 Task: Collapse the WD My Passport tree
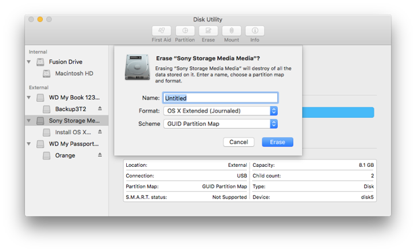click(x=29, y=144)
